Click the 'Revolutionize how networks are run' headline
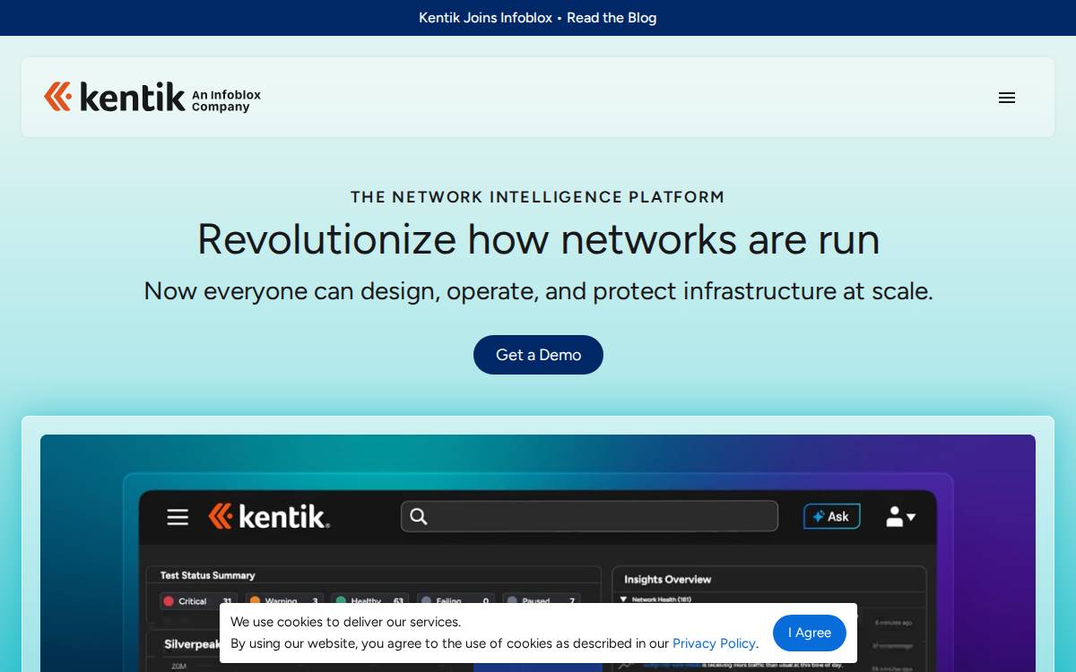Screen dimensions: 1076x672 [538, 239]
